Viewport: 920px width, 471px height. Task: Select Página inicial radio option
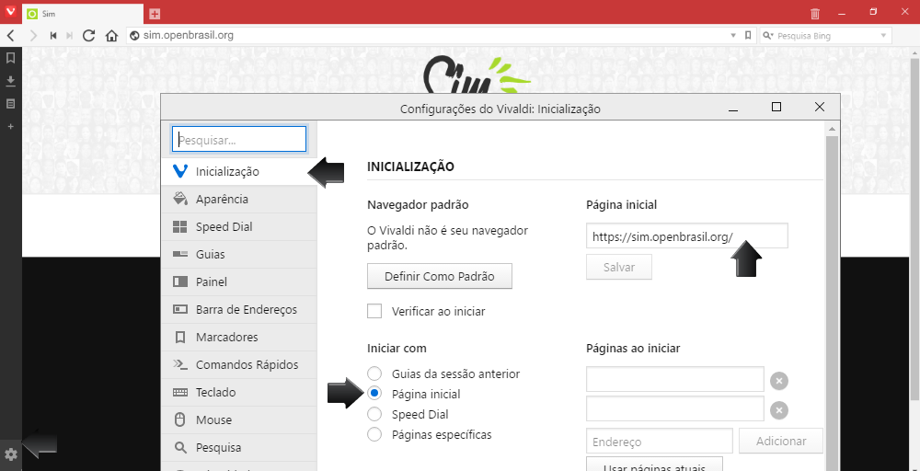[374, 394]
